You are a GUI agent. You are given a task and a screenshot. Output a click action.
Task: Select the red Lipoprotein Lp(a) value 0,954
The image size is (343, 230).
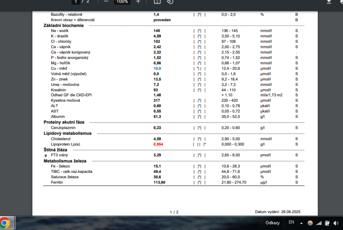pos(158,144)
